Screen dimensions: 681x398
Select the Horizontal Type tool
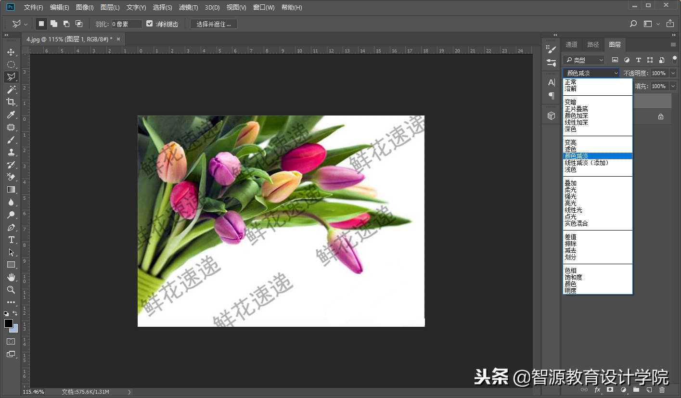(x=11, y=240)
